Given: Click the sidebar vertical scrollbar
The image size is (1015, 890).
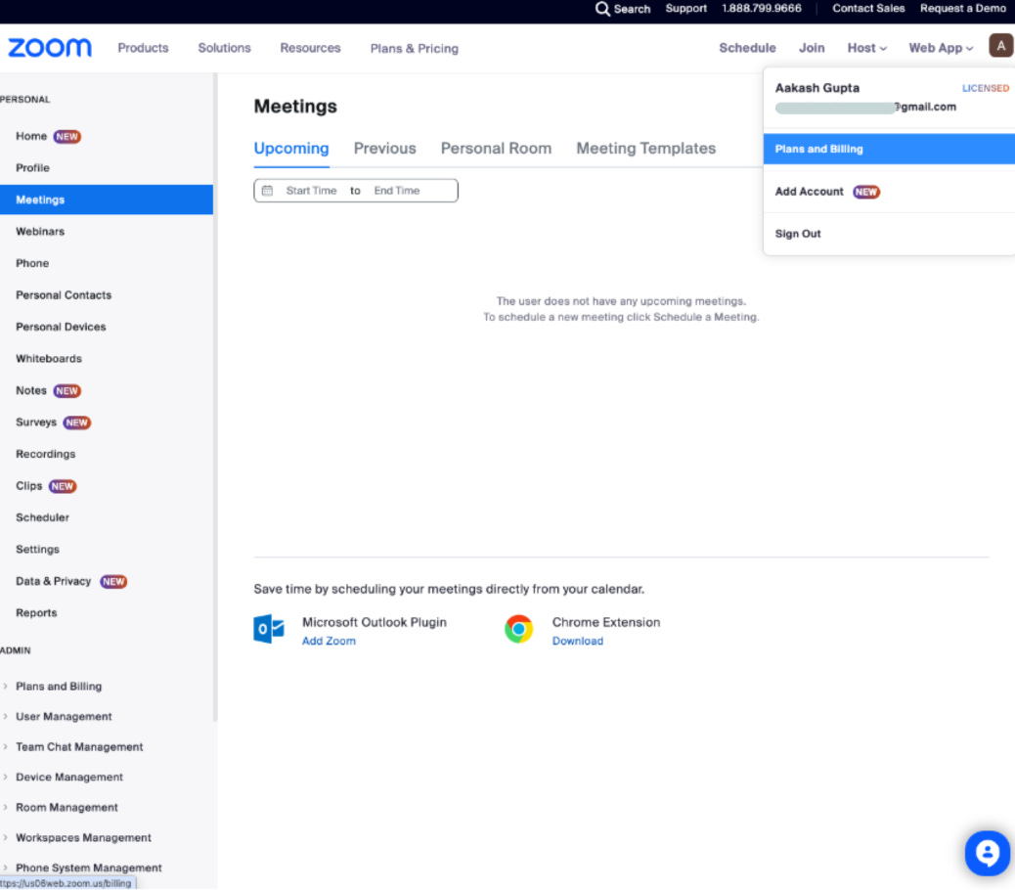Looking at the screenshot, I should [215, 397].
